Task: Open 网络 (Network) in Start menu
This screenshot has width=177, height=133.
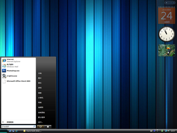Action: (x=46, y=102)
